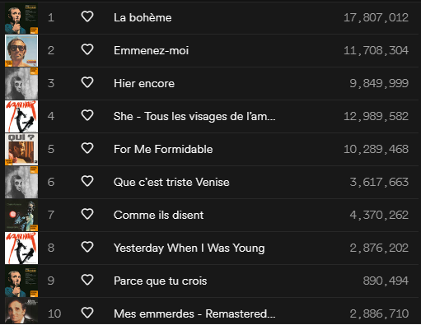Image resolution: width=421 pixels, height=325 pixels.
Task: Toggle heart for Emmenez-moi
Action: [x=87, y=49]
